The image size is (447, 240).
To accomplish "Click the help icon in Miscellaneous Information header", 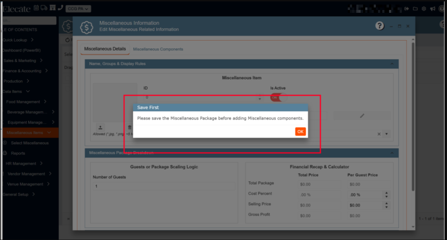I will point(380,26).
